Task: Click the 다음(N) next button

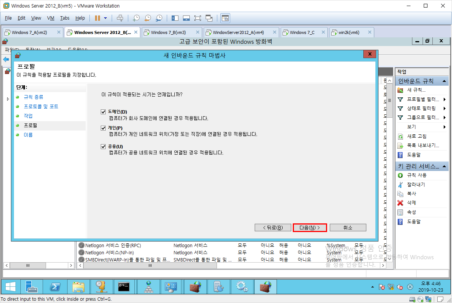Action: click(310, 228)
